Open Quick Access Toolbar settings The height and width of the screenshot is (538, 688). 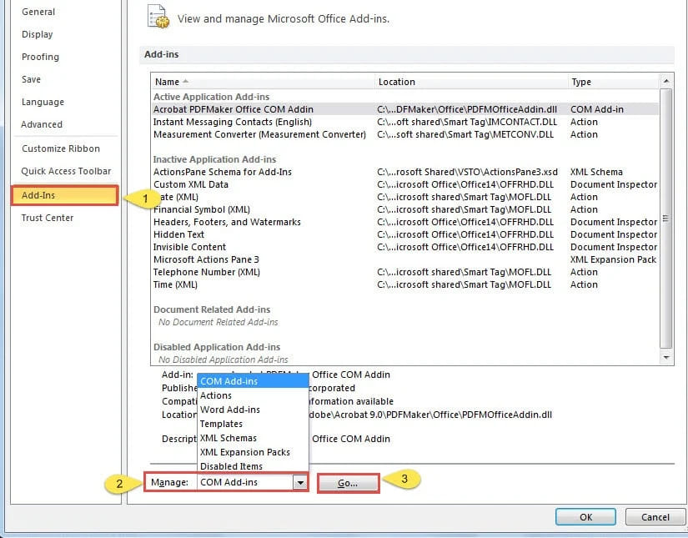coord(66,171)
